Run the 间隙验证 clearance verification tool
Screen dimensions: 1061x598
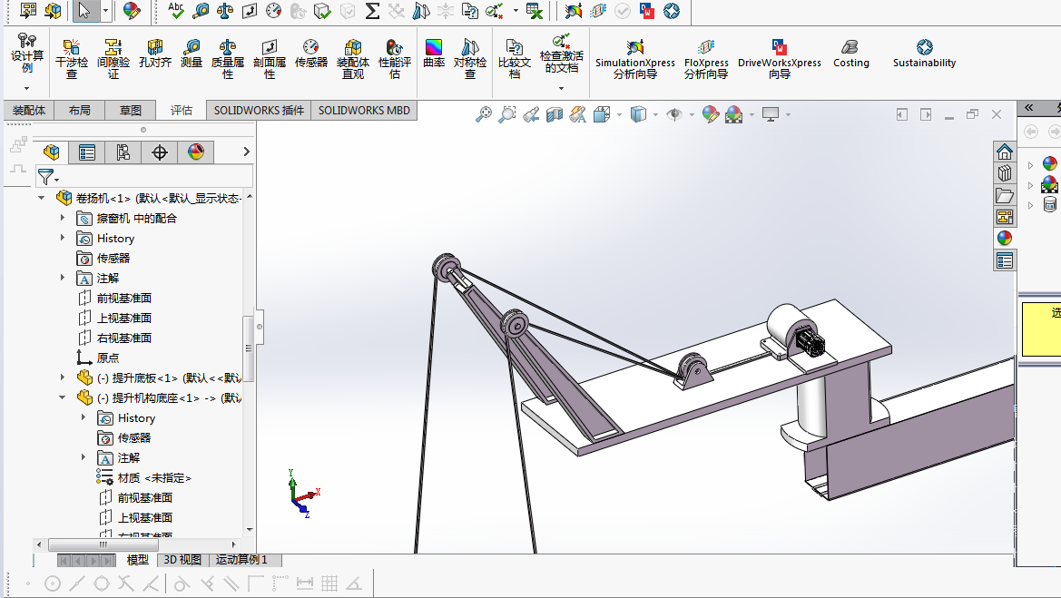pyautogui.click(x=113, y=59)
